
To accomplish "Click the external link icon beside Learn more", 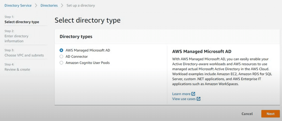I will (193, 94).
